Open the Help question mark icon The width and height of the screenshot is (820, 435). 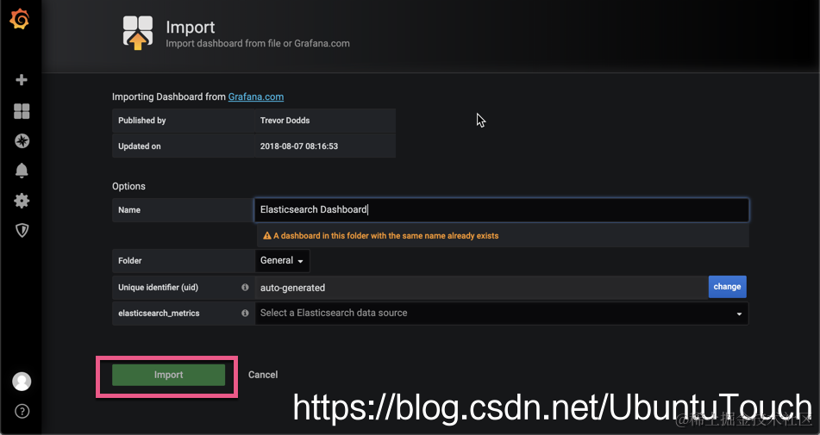tap(22, 411)
